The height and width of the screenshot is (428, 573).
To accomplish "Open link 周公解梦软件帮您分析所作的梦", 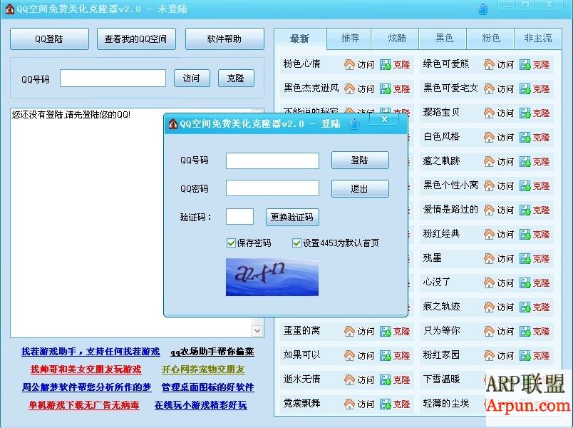I will 87,387.
